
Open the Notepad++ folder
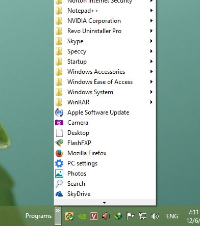(105, 11)
